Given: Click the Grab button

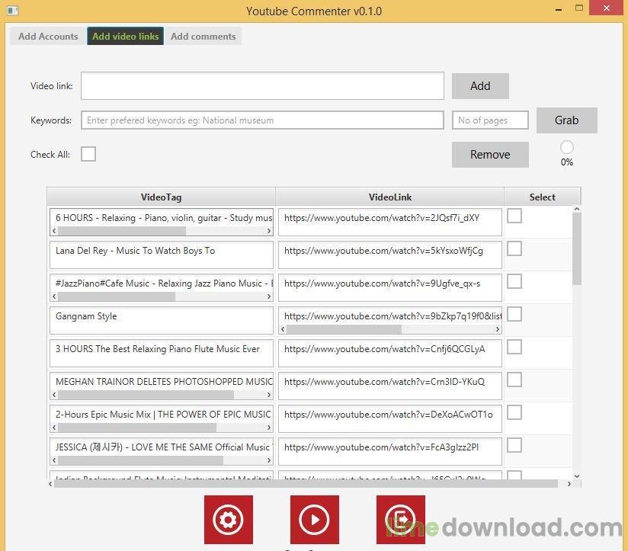Looking at the screenshot, I should click(566, 120).
